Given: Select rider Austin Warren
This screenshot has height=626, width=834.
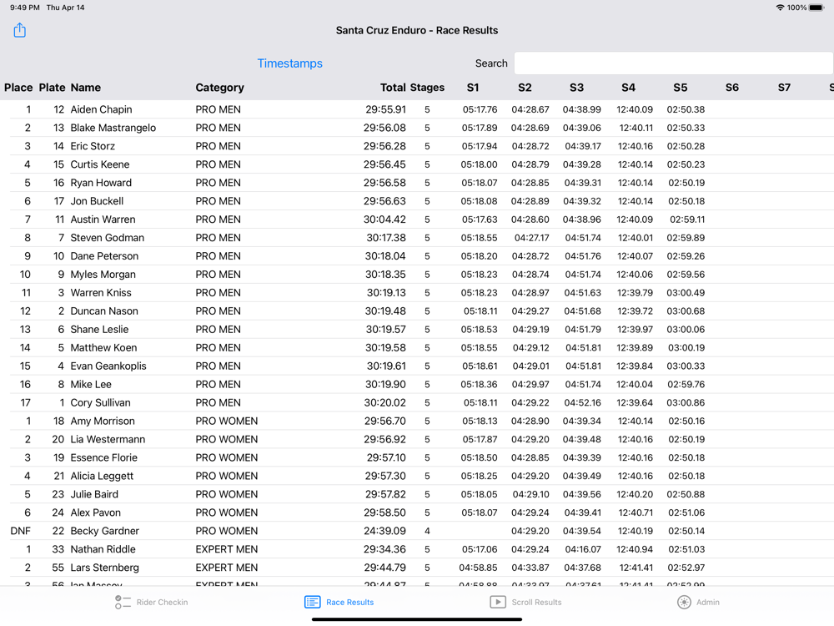Looking at the screenshot, I should [103, 220].
